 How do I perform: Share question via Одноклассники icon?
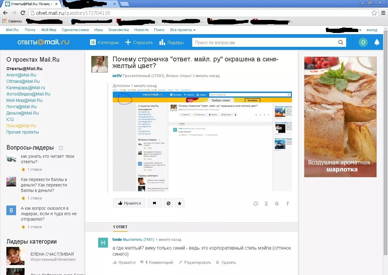(266, 204)
